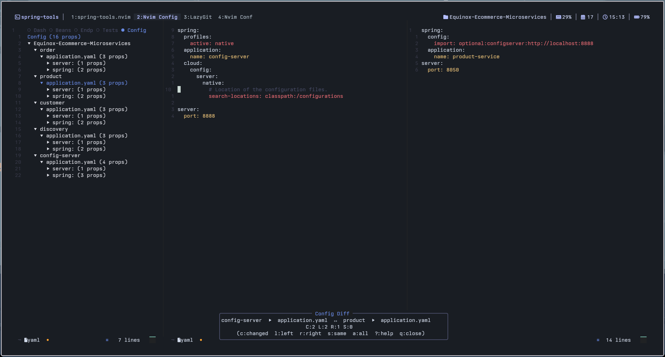Click the scroll position indicator at bottom right
The width and height of the screenshot is (665, 357).
pos(643,340)
